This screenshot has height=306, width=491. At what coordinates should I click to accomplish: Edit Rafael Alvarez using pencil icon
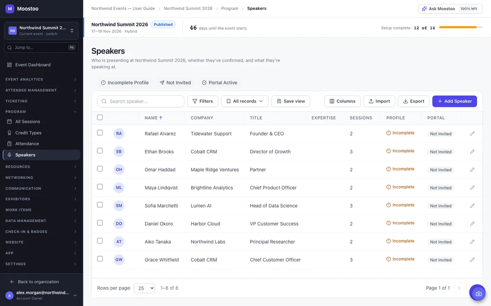click(472, 134)
